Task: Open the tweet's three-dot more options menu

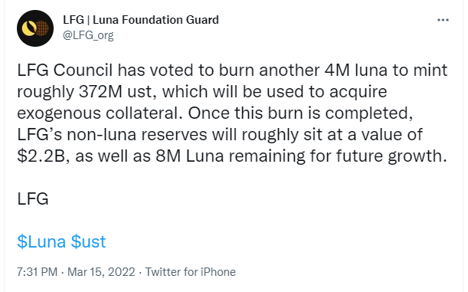Action: 443,20
